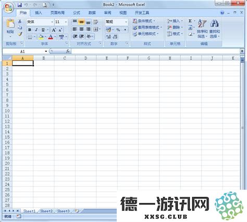
Task: Switch to the Review tab
Action: 107,13
